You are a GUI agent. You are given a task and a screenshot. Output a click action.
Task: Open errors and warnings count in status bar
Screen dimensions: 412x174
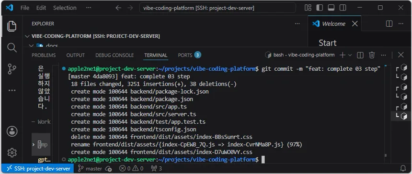click(131, 168)
